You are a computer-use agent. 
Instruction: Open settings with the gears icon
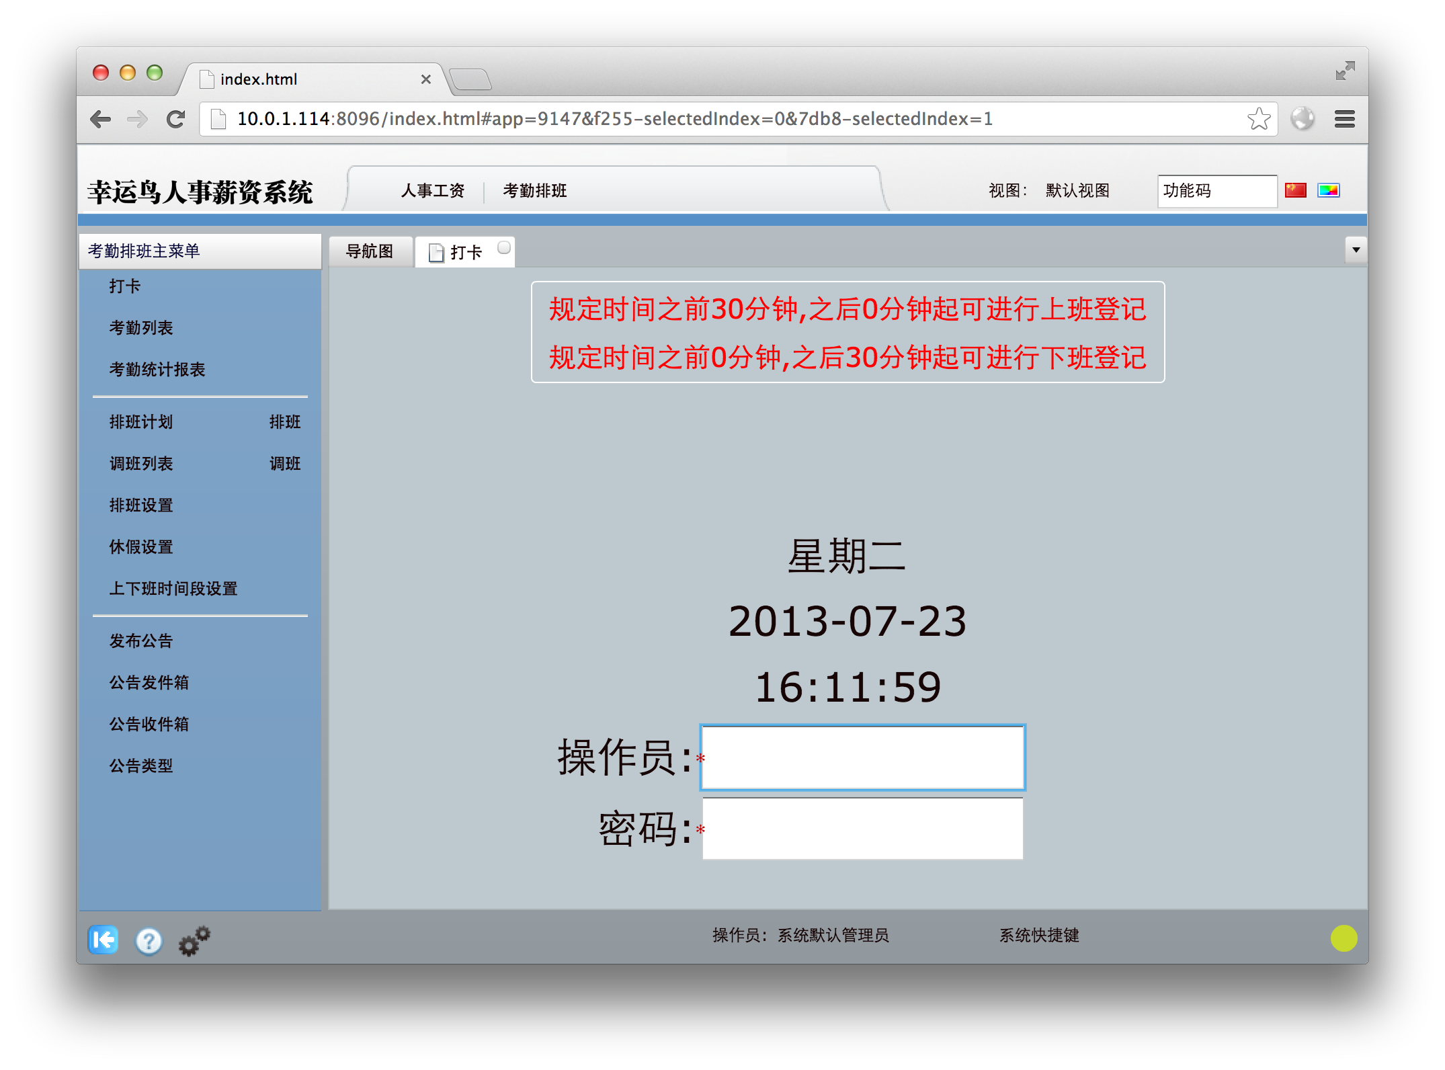pos(194,940)
